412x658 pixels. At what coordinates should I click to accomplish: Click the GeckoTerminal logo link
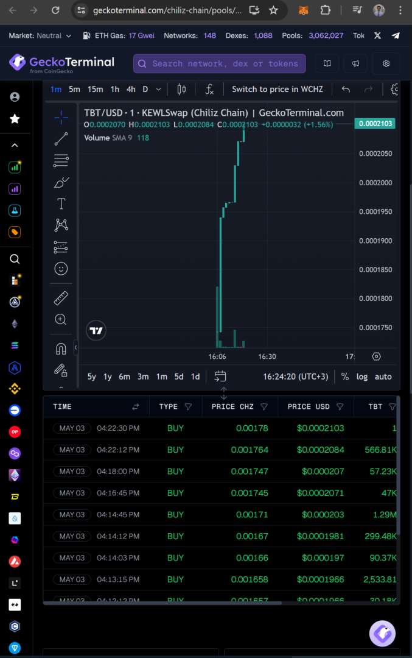click(x=61, y=63)
